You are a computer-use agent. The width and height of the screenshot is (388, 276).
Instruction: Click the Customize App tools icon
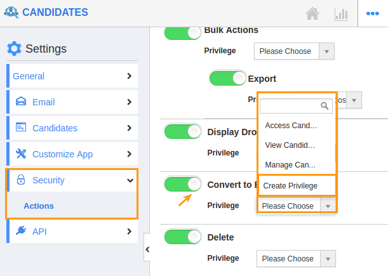(x=21, y=154)
